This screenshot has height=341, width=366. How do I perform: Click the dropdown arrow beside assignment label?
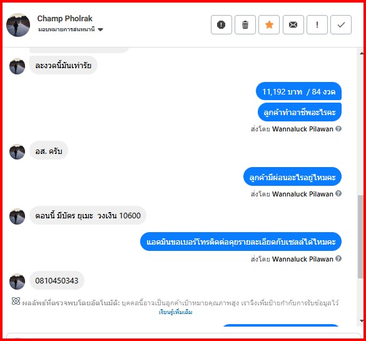click(100, 29)
